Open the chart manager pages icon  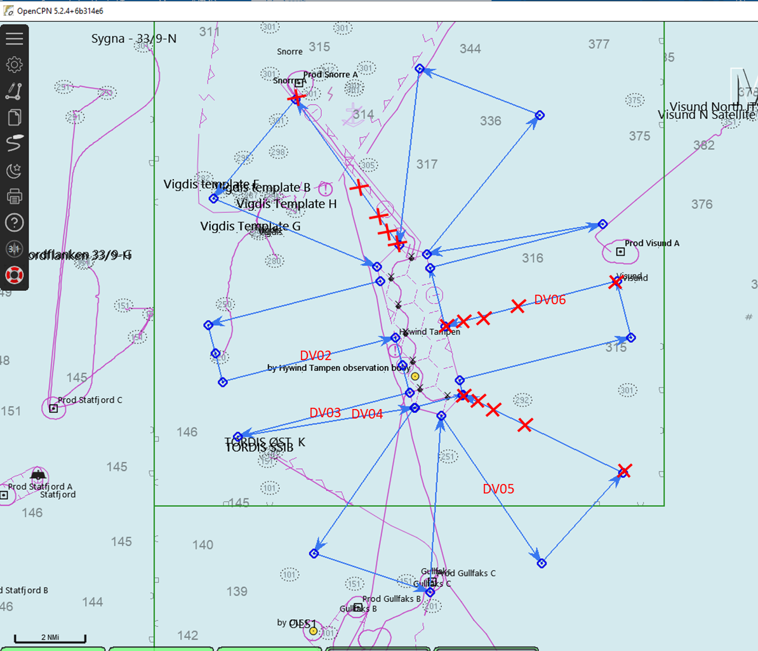(14, 117)
